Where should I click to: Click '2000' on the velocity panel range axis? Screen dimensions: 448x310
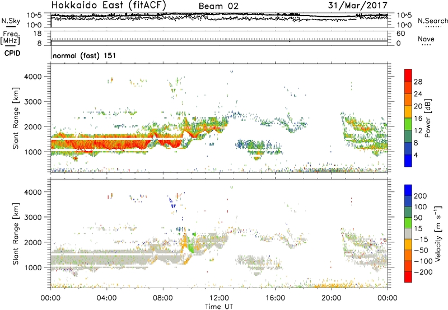click(33, 242)
